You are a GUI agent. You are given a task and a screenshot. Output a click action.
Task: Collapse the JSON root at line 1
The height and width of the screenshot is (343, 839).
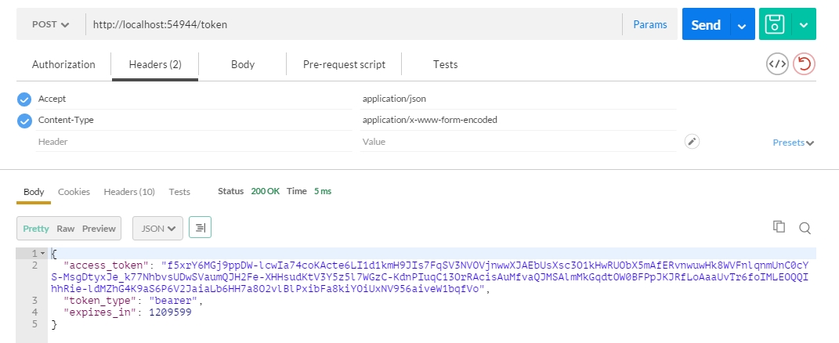pos(43,253)
